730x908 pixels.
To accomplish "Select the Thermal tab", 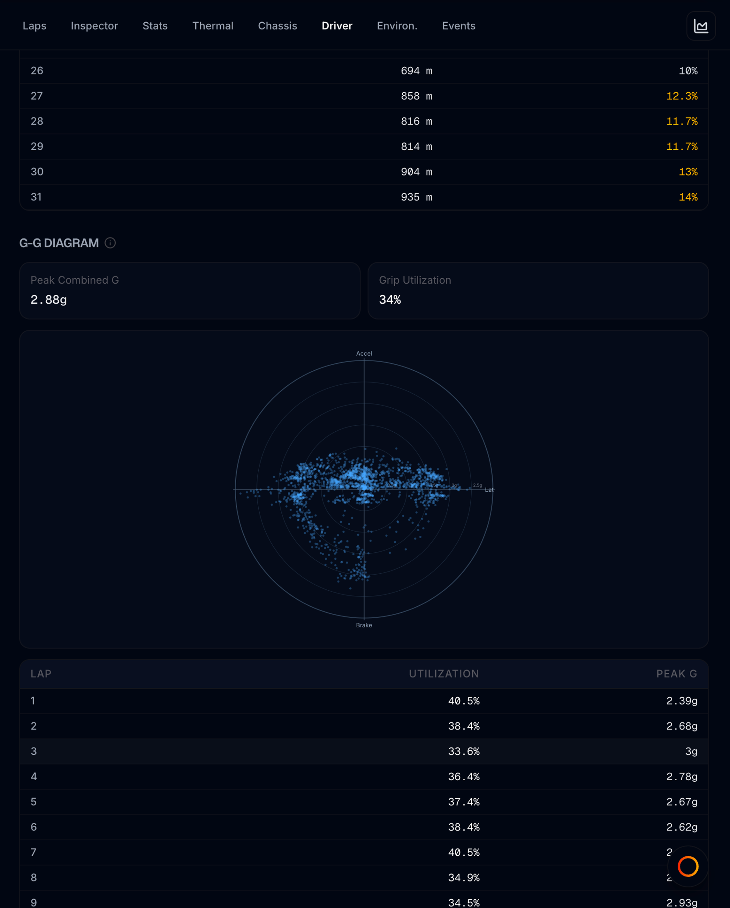I will point(213,26).
